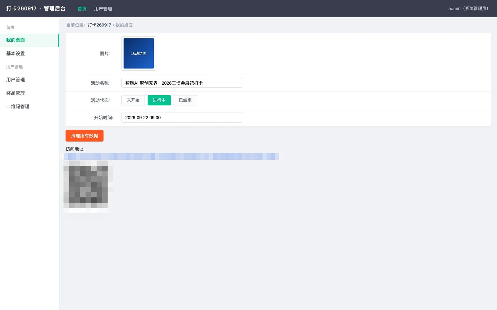The width and height of the screenshot is (497, 310).
Task: Open 二维码管理 sidebar item
Action: click(29, 106)
